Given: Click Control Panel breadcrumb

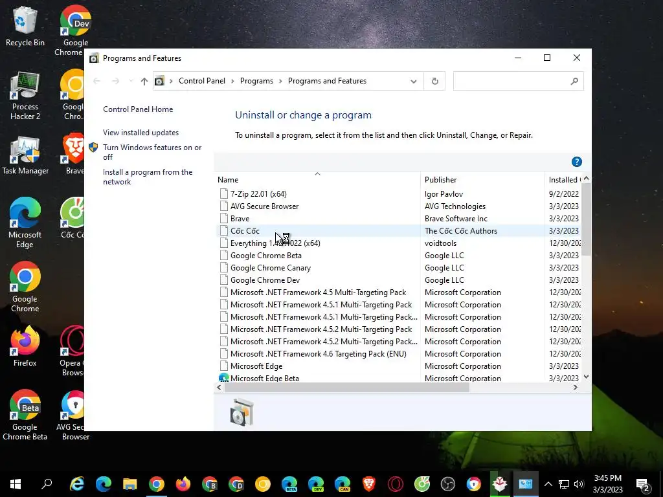Looking at the screenshot, I should [x=202, y=81].
